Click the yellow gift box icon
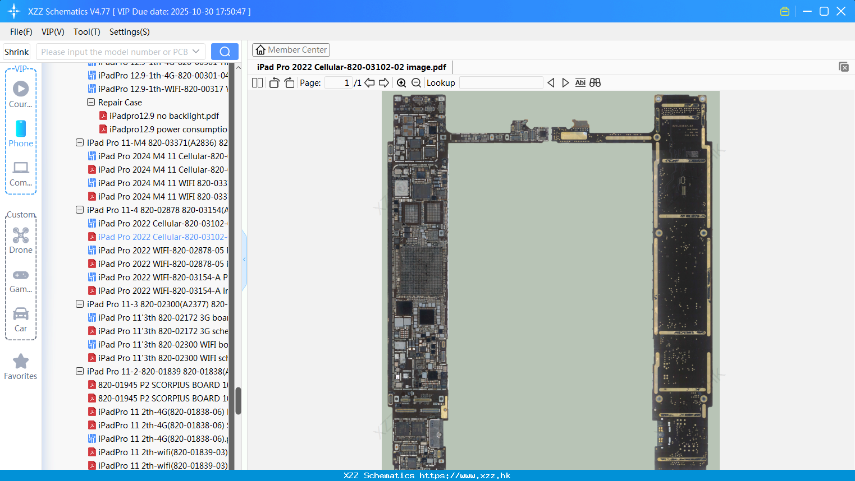Screen dimensions: 855x481 pyautogui.click(x=785, y=11)
